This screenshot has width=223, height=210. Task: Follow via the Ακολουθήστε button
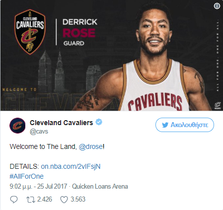185,125
